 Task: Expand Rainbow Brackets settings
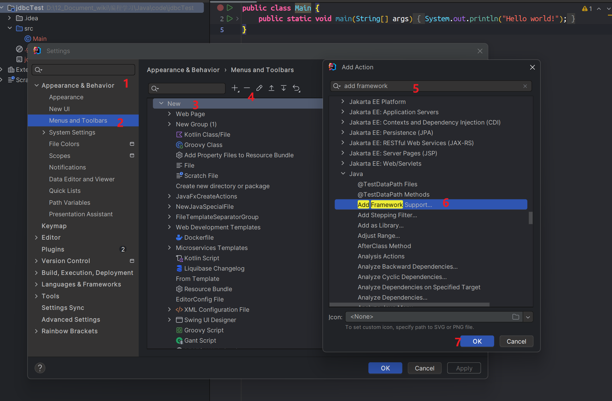(x=37, y=331)
